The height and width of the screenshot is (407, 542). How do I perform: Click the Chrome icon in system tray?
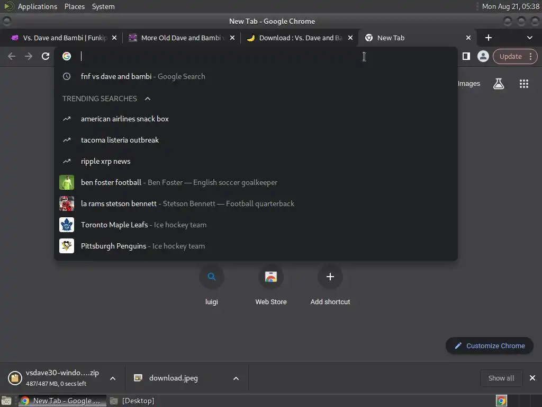point(501,401)
